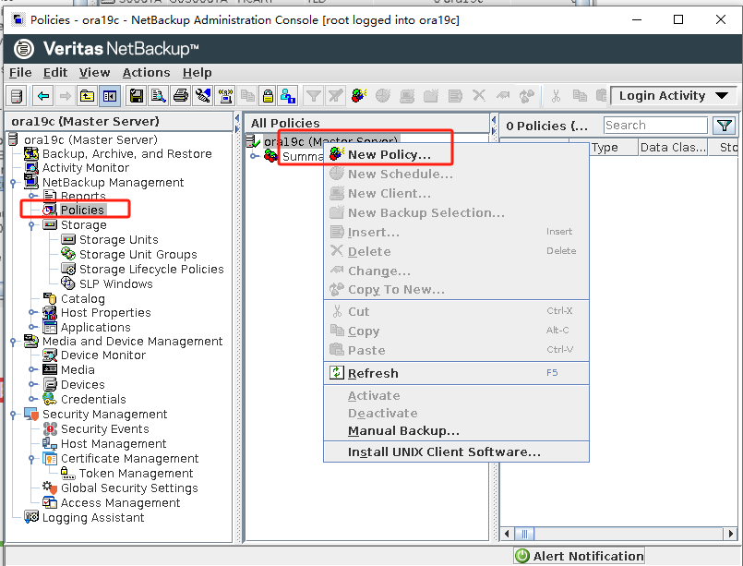Toggle the filter icon in the toolbar

(314, 95)
